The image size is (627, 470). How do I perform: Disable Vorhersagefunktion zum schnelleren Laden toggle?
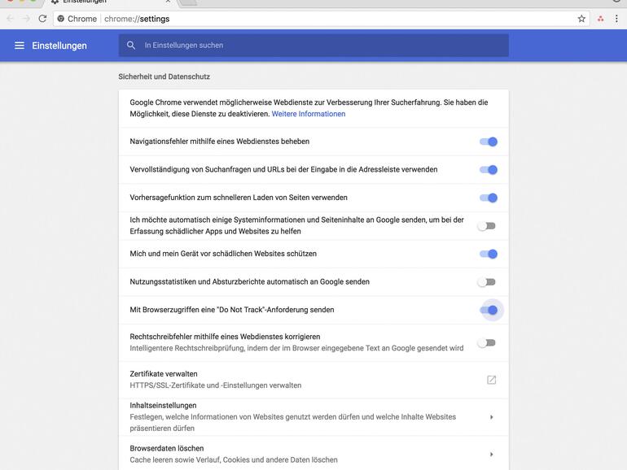[x=488, y=198]
